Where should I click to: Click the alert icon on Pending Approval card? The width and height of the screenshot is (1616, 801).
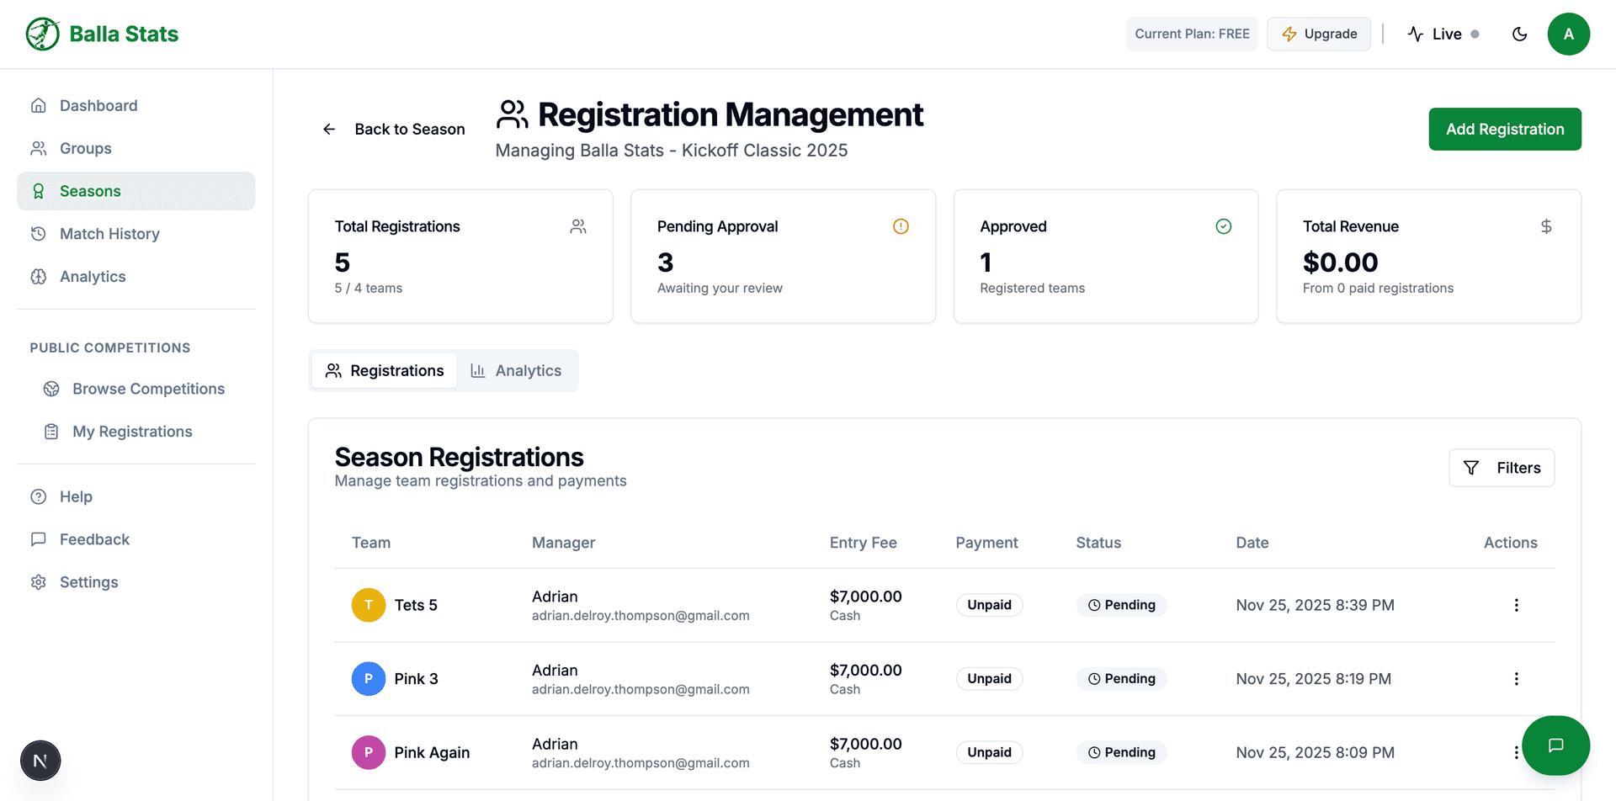pos(901,225)
